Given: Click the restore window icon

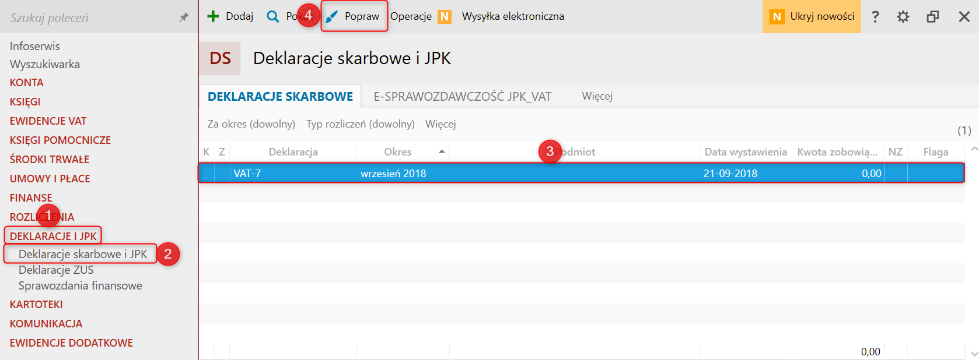Looking at the screenshot, I should tap(933, 16).
